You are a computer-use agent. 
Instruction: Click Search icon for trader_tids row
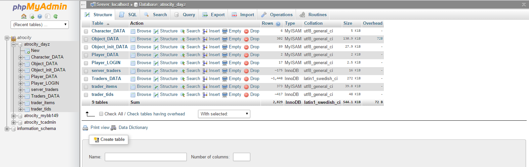tap(183, 95)
